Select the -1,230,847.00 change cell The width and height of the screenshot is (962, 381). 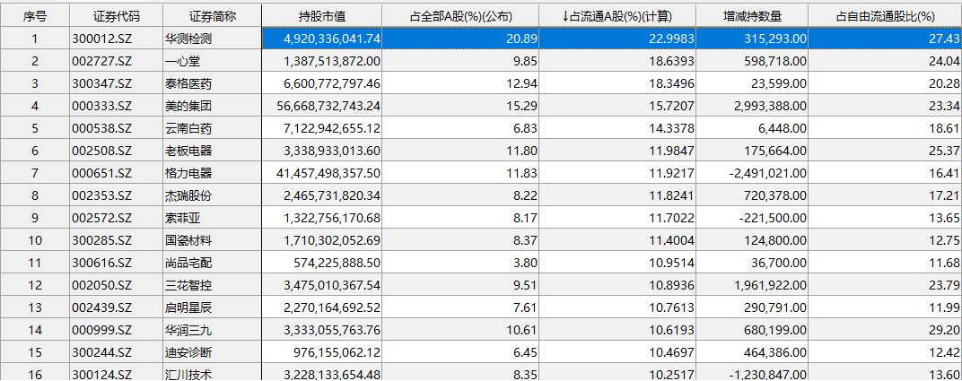(x=753, y=372)
